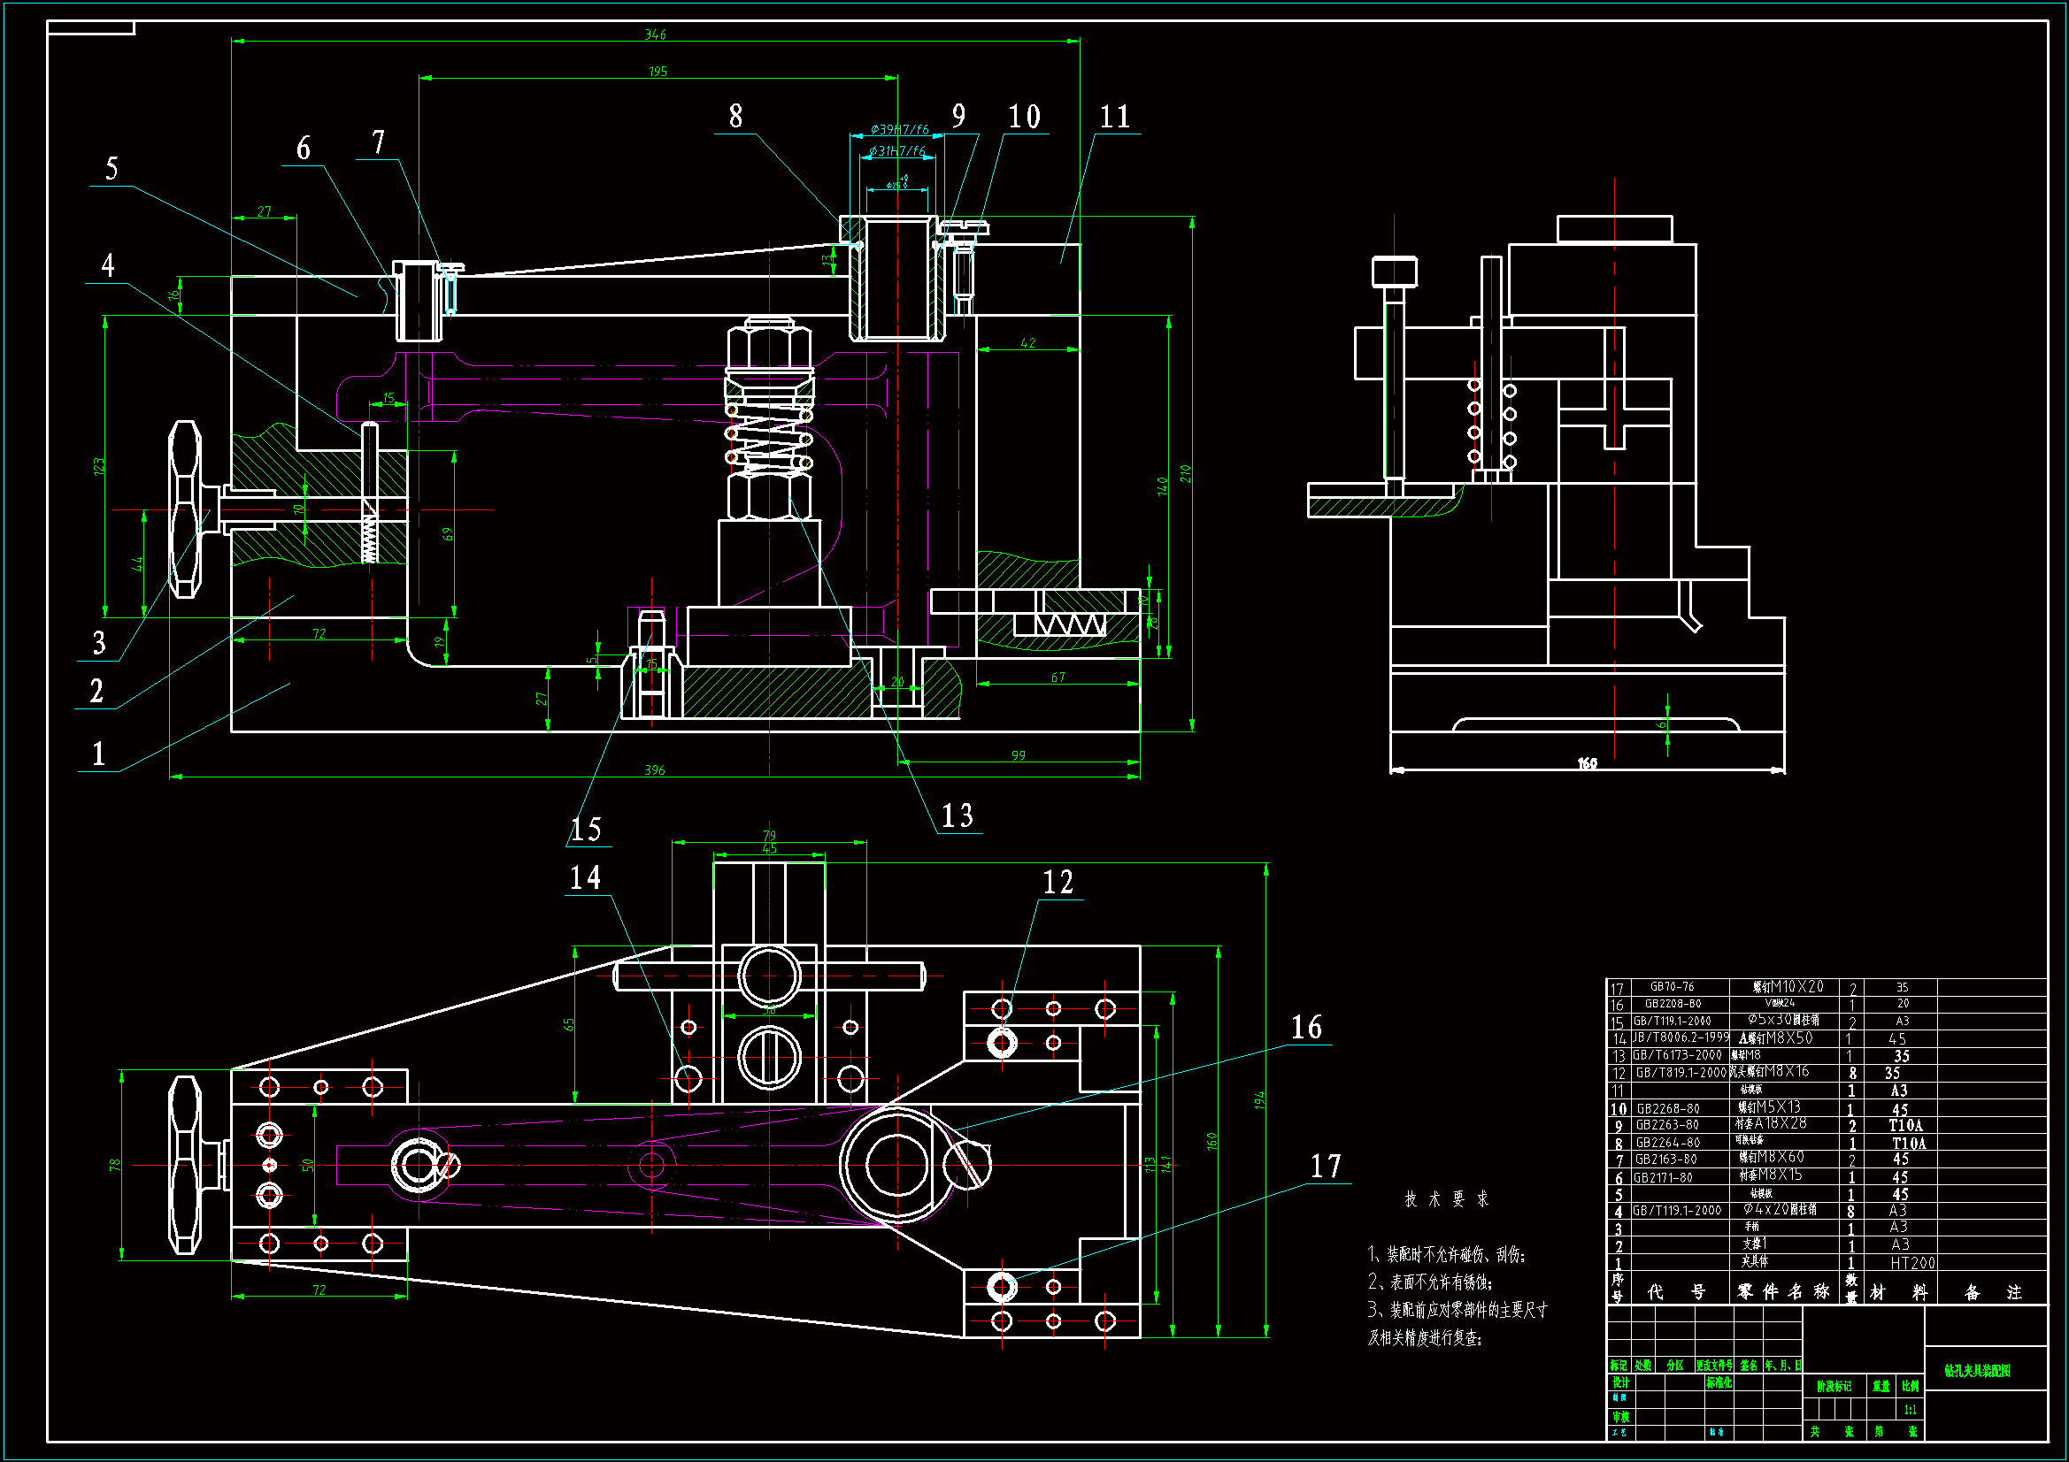2069x1462 pixels.
Task: Select the HT200 material cell
Action: coord(1912,1263)
